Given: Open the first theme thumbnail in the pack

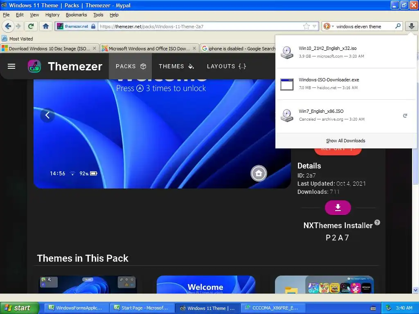Looking at the screenshot, I should tap(88, 285).
